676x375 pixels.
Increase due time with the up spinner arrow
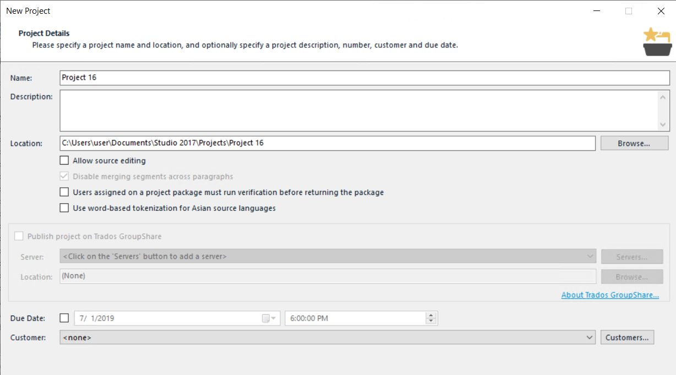click(x=431, y=315)
